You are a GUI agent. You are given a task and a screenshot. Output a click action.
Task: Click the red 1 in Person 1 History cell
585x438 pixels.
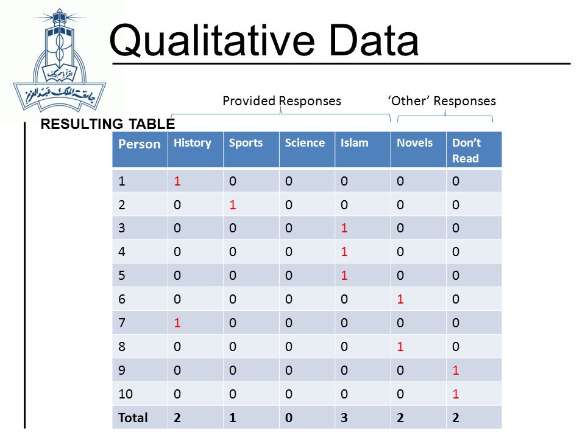point(177,181)
